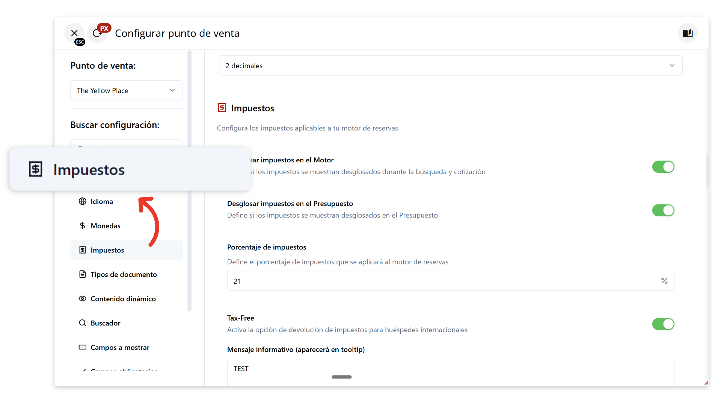
Task: Click the TEST informative message textarea
Action: coord(450,371)
